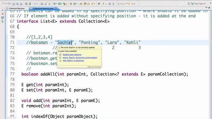Click "E get" declaration on line 79

[27, 85]
